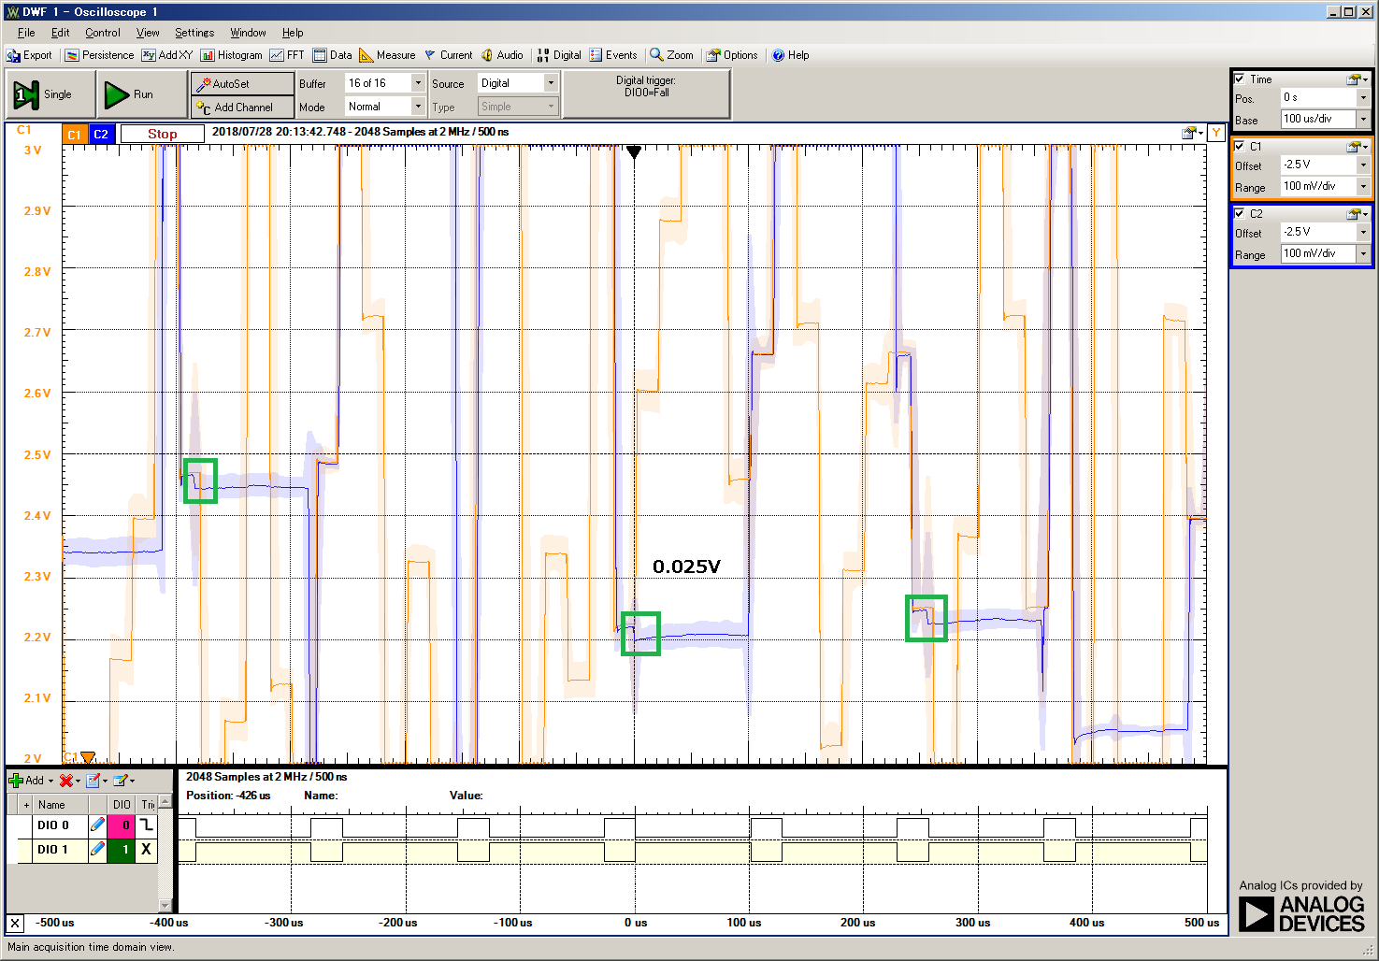Click the Zoom magnifier icon
This screenshot has height=961, width=1379.
[657, 55]
